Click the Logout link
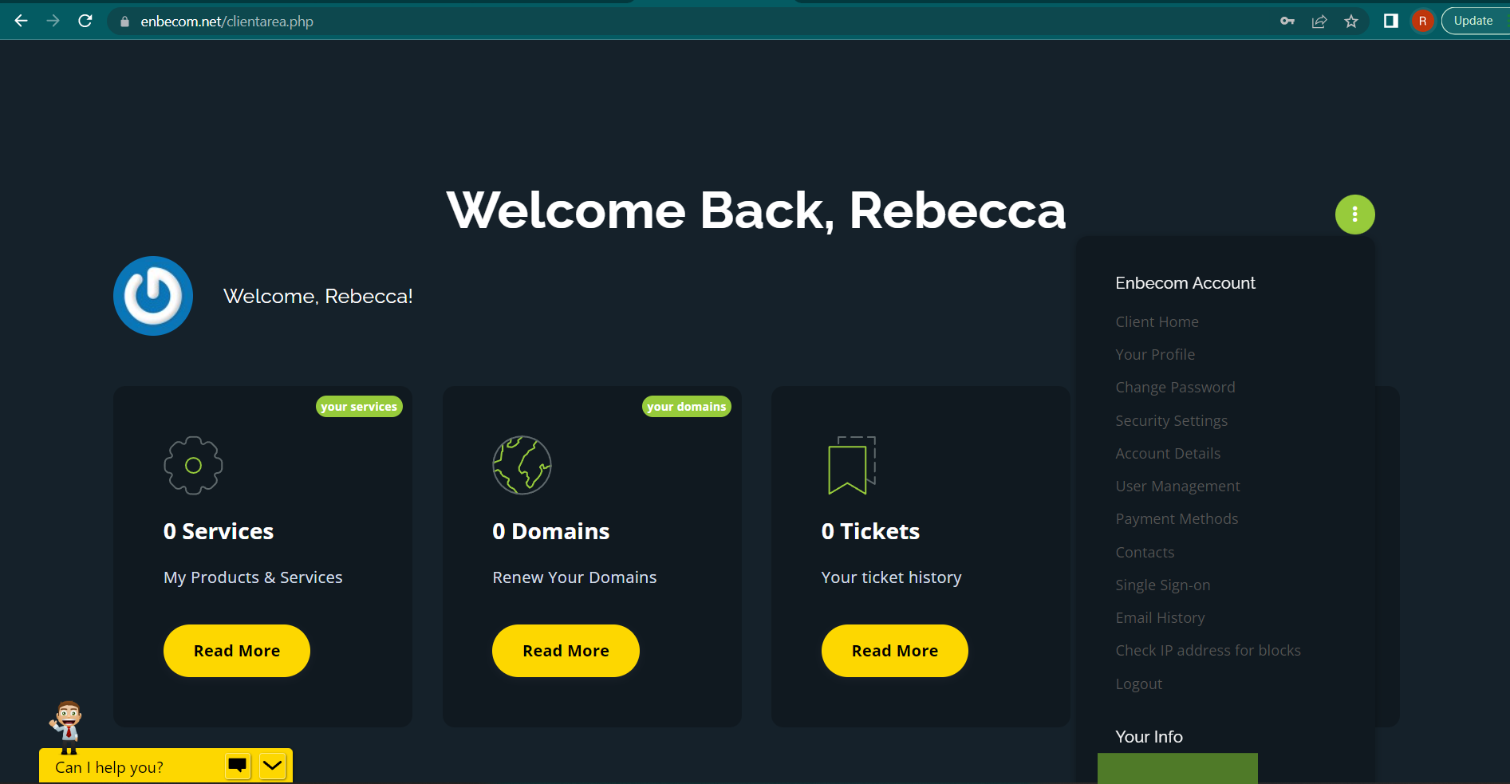The height and width of the screenshot is (784, 1510). tap(1138, 684)
